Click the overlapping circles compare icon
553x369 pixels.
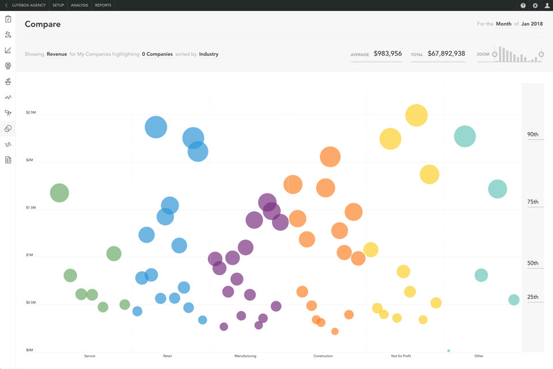point(7,128)
